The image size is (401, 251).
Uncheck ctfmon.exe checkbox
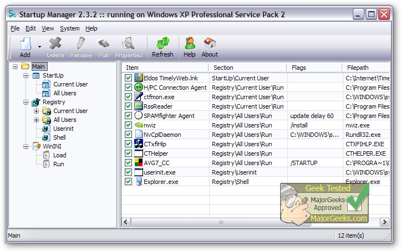pyautogui.click(x=128, y=97)
